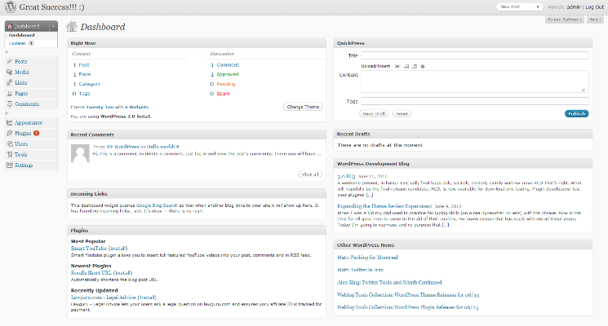Open Posts via its pushpin icon
This screenshot has height=326, width=608.
pyautogui.click(x=9, y=61)
